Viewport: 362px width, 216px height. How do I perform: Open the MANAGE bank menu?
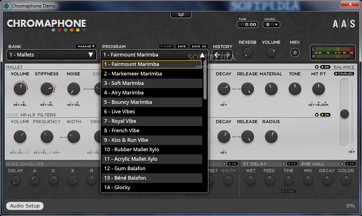tap(86, 47)
